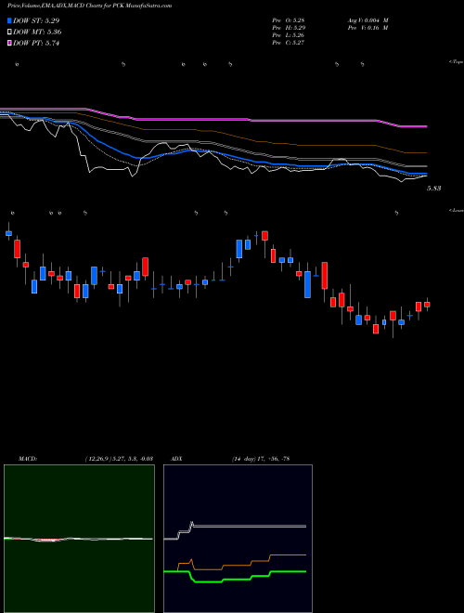The height and width of the screenshot is (613, 464).
Task: Open the dark blue ADX indicator chart panel
Action: pyautogui.click(x=238, y=539)
